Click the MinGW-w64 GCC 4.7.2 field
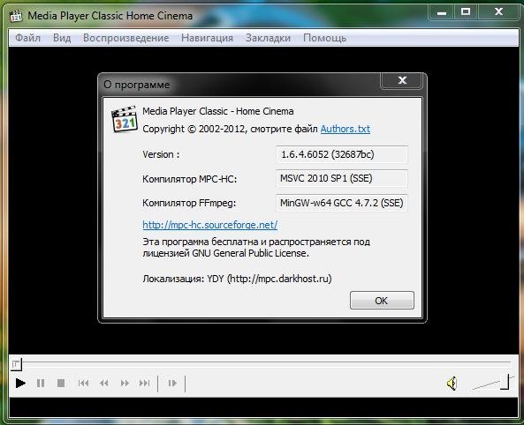Viewport: 524px width, 425px height. point(342,203)
